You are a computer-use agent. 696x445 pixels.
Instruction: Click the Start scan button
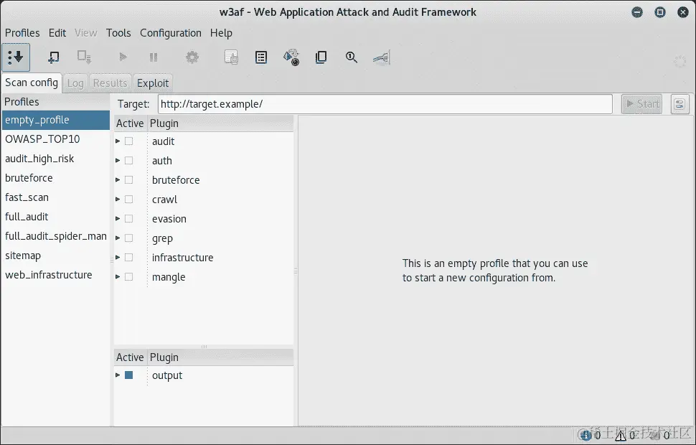[x=642, y=104]
